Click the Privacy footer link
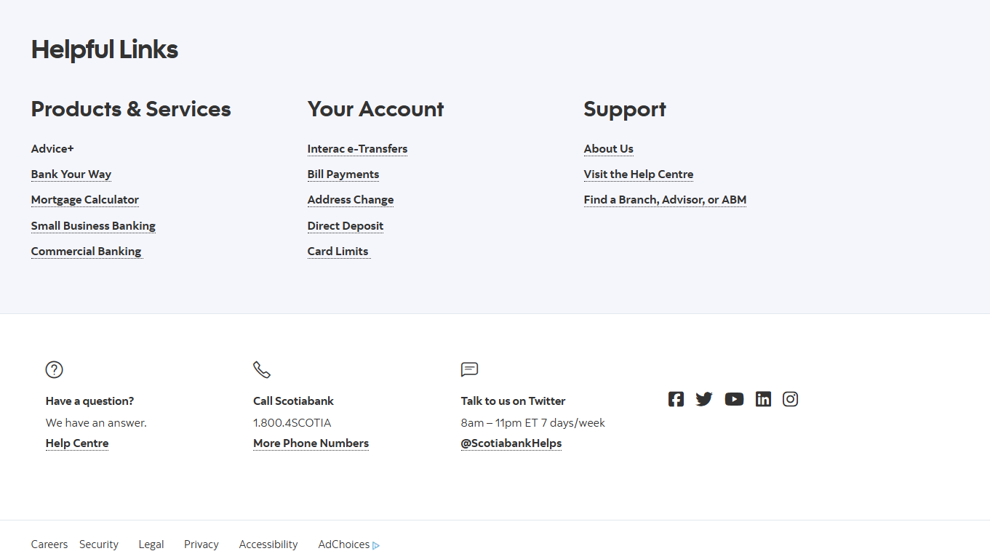This screenshot has height=559, width=990. pyautogui.click(x=201, y=544)
